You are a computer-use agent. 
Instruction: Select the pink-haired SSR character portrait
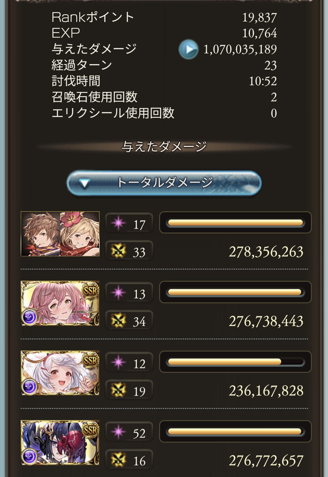[60, 303]
